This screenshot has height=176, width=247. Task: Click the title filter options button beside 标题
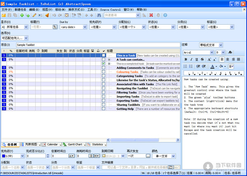55,27
